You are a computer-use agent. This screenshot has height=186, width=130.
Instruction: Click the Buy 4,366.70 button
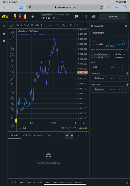[119, 43]
